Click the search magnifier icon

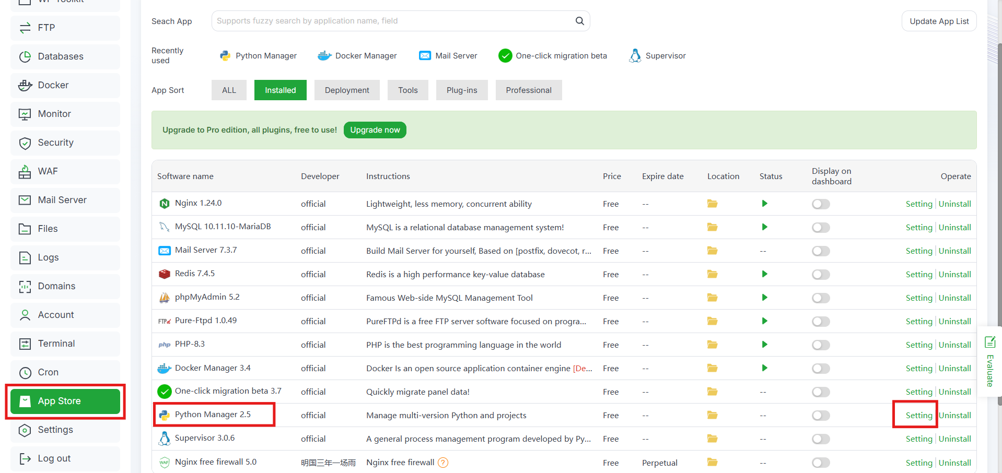(x=579, y=21)
